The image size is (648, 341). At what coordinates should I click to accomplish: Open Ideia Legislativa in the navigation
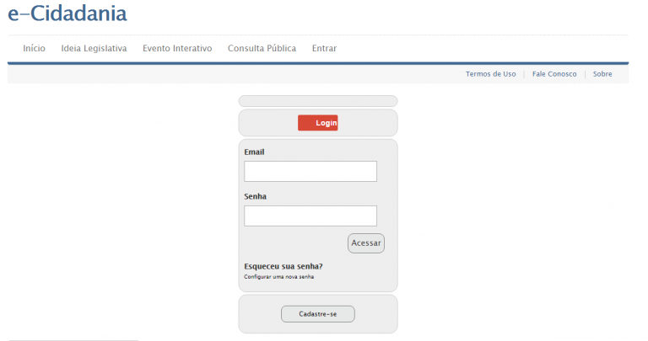(94, 49)
